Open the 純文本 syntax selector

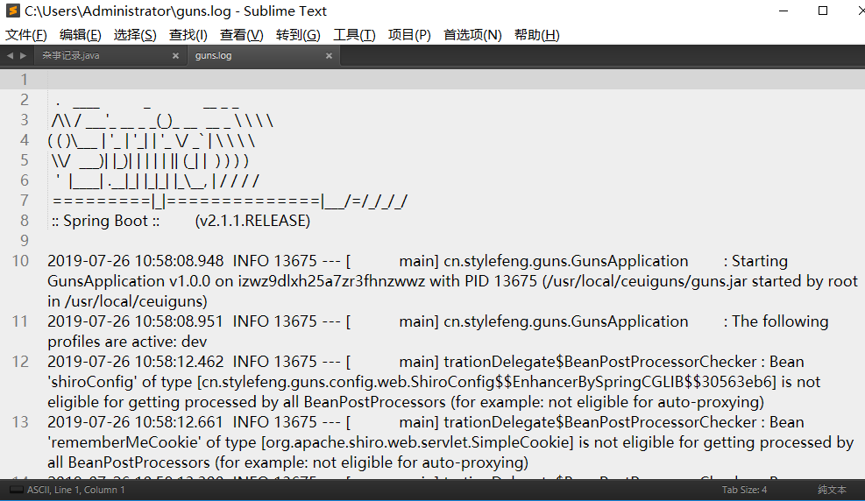click(832, 490)
